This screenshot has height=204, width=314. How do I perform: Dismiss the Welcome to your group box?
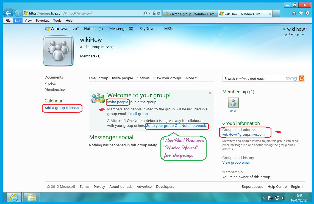point(210,93)
